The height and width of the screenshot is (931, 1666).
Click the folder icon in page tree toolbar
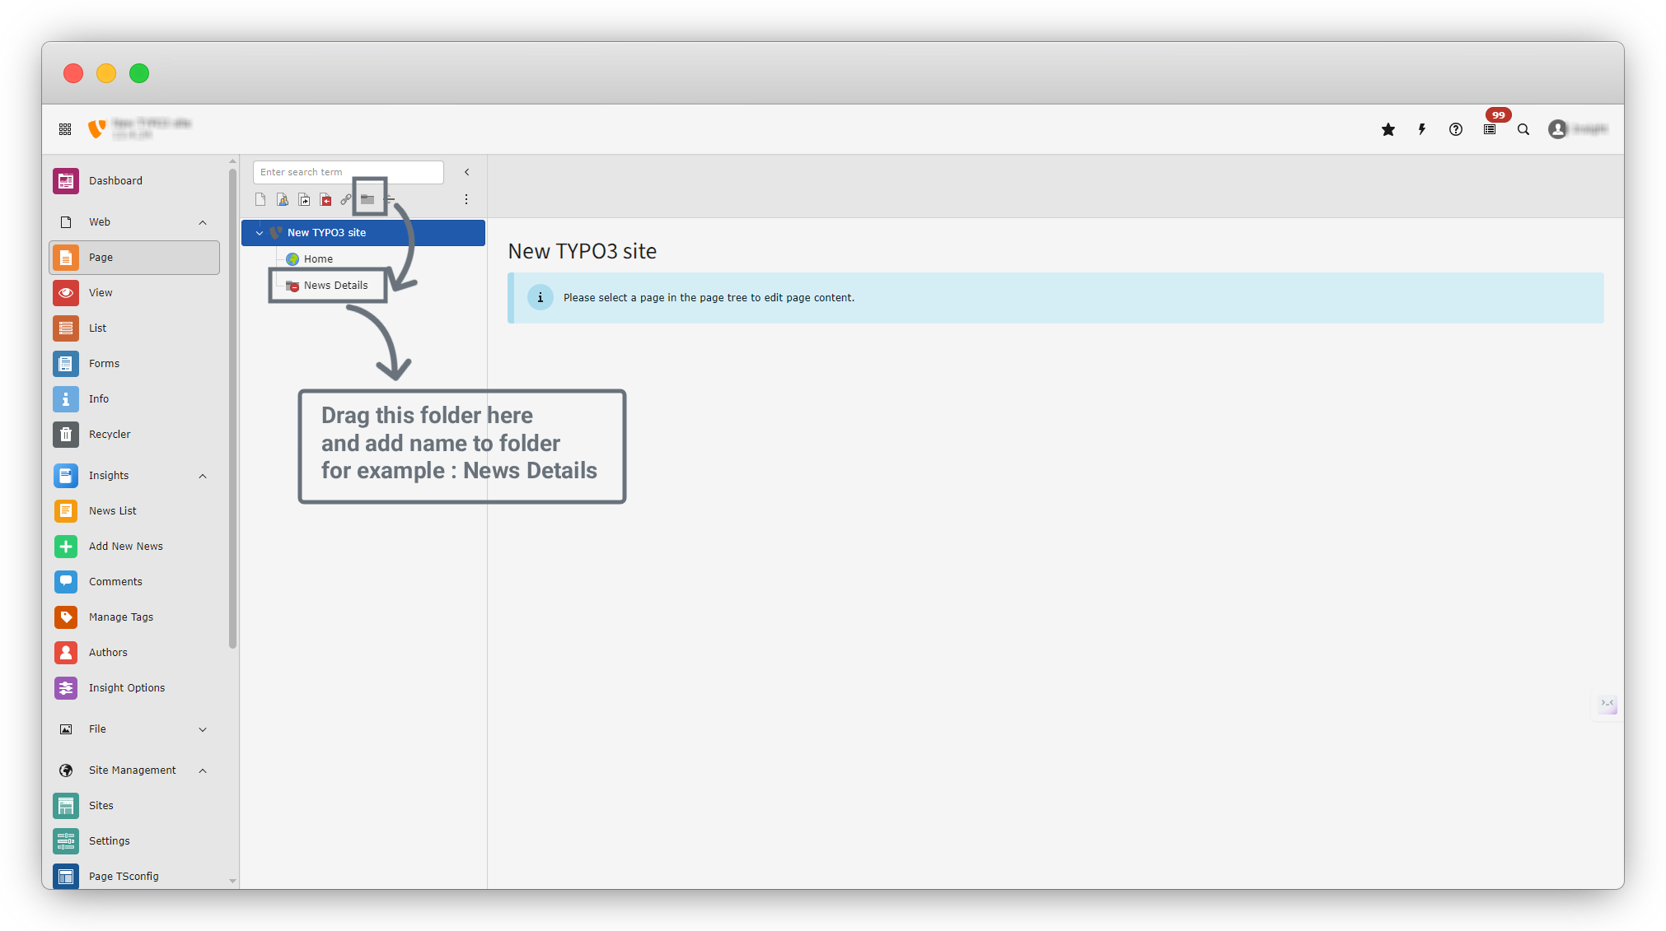(x=367, y=199)
